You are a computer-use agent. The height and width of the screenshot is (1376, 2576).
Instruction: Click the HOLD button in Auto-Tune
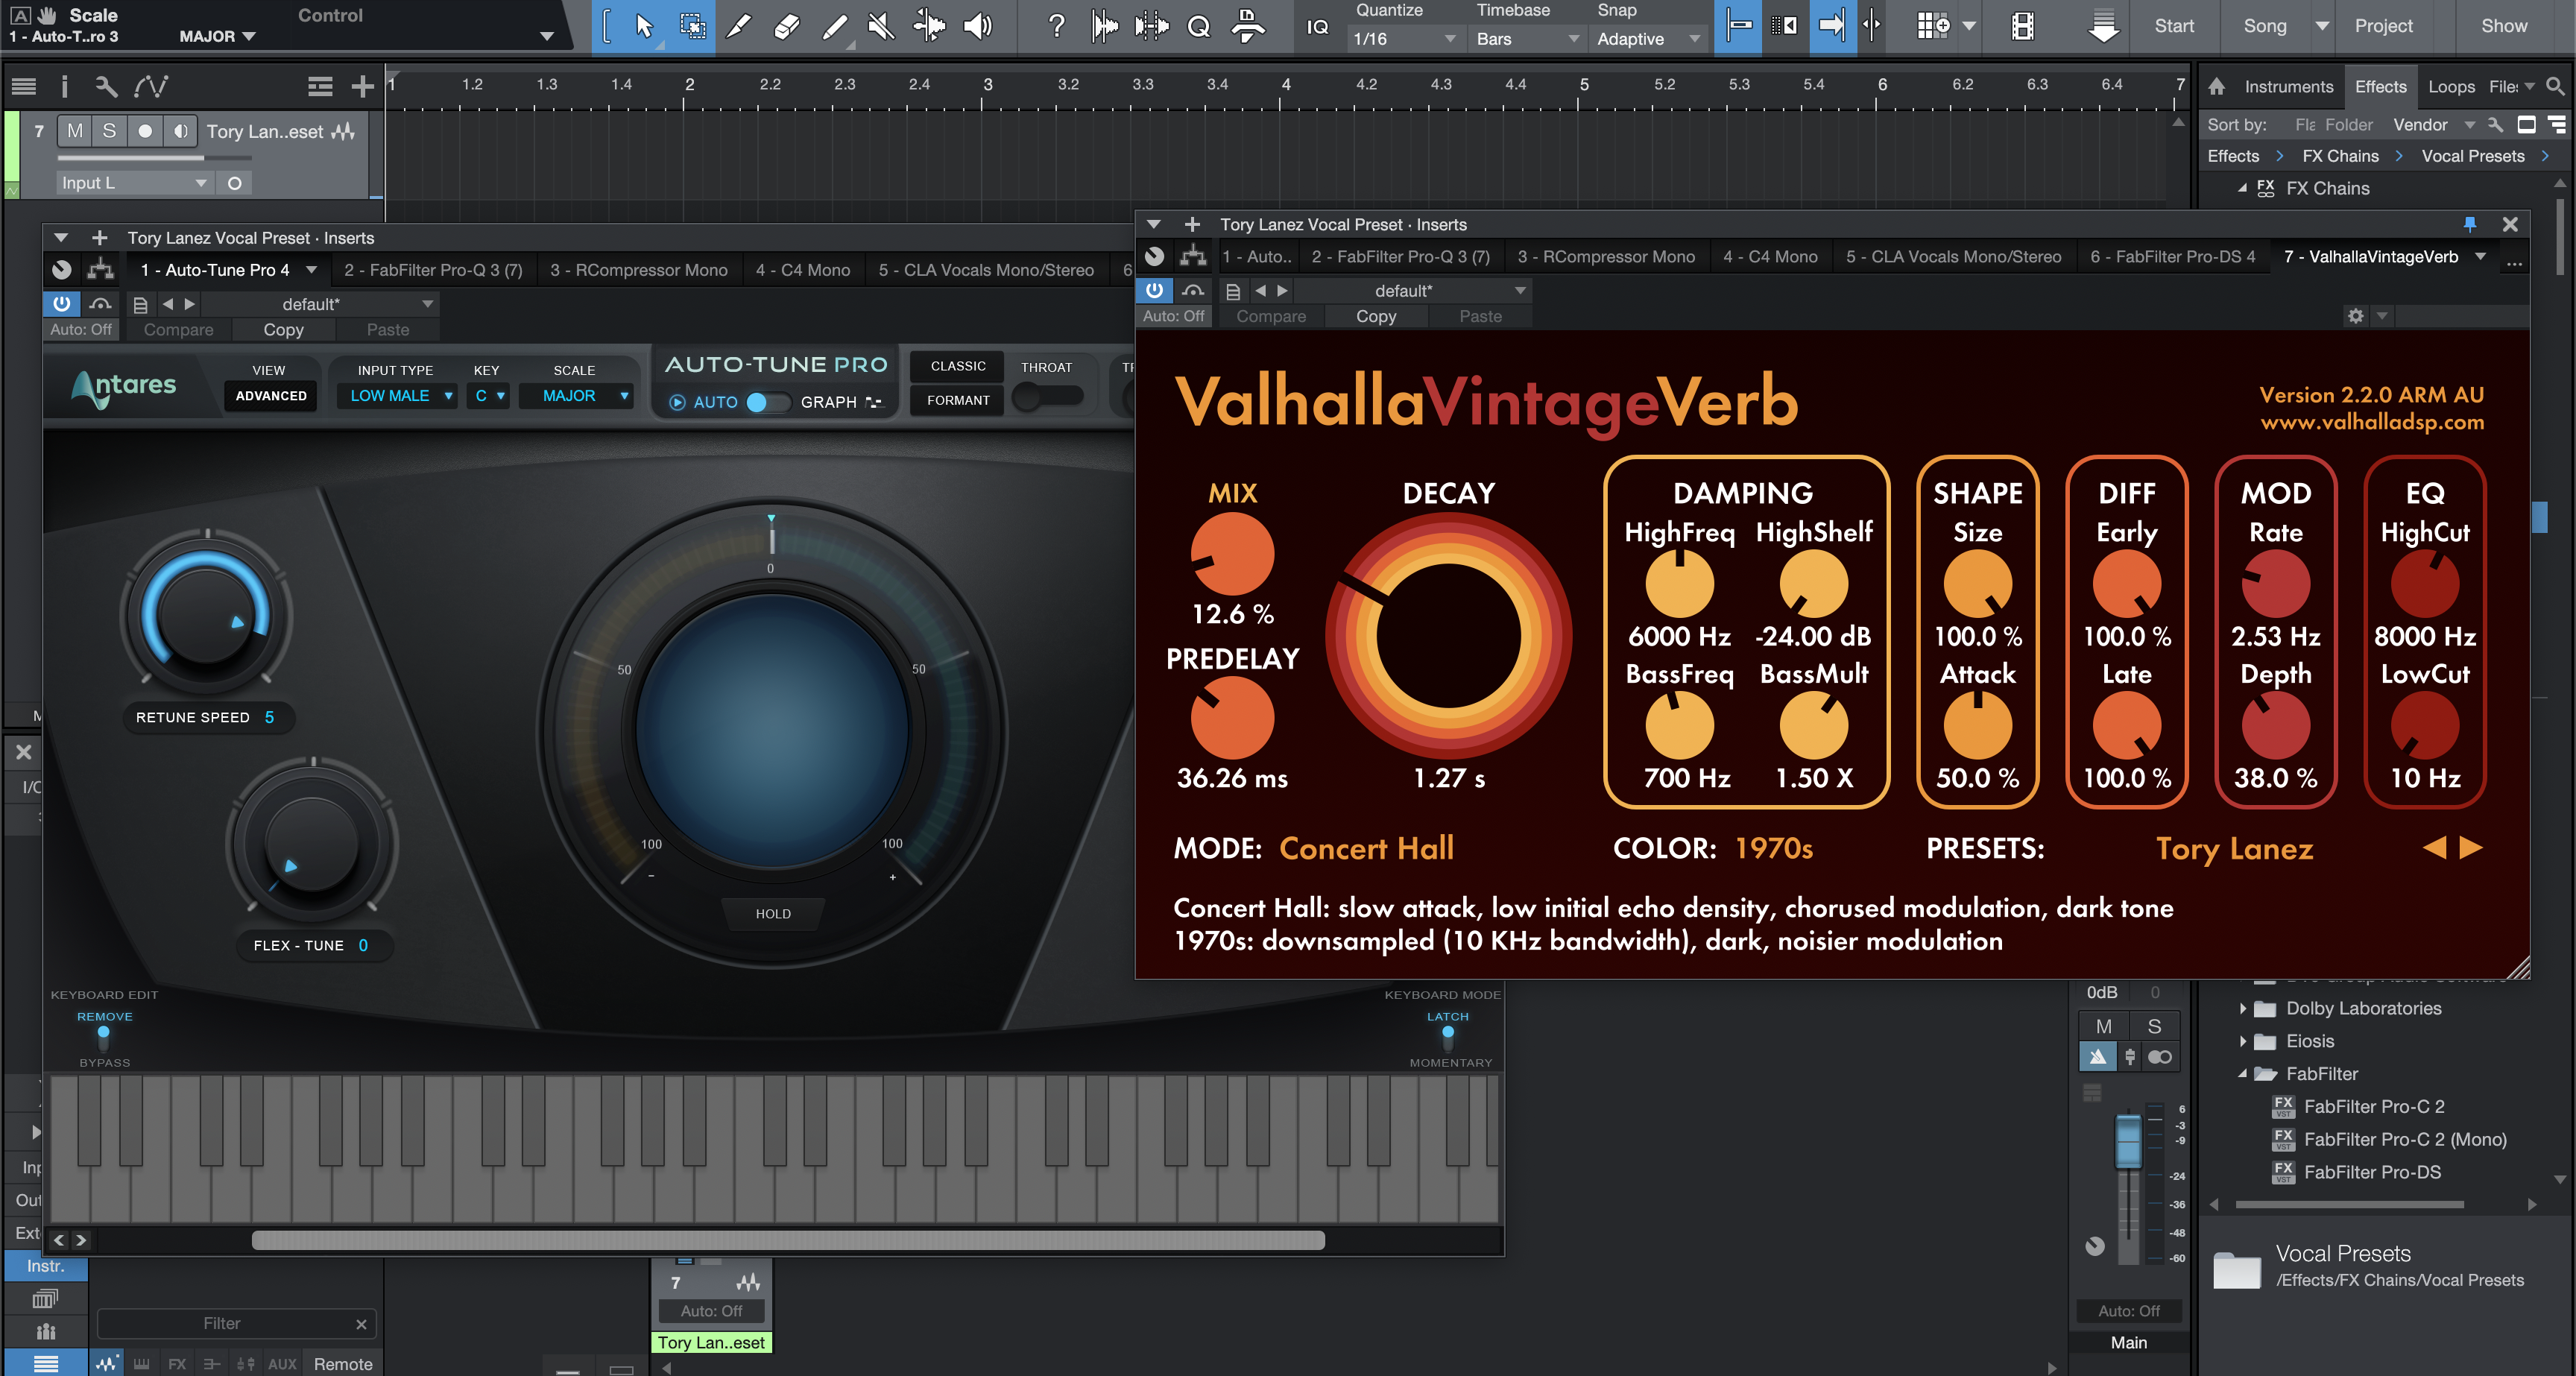coord(773,913)
